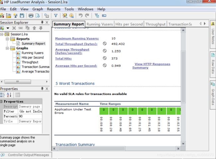Click the New Session toolbar icon

coord(2,16)
